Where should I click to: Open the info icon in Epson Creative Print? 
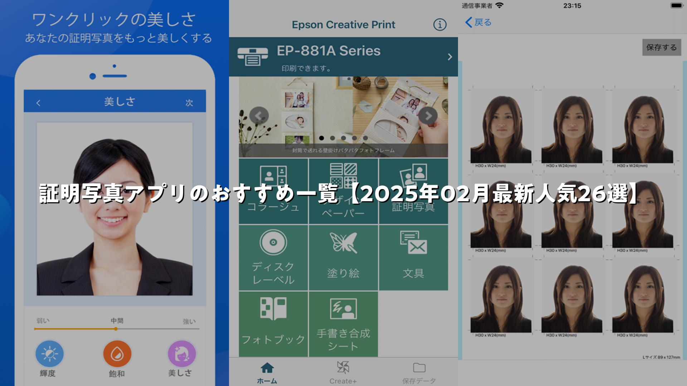tap(440, 24)
